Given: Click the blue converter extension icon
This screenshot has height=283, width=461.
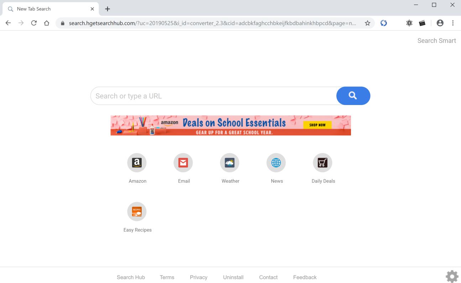Looking at the screenshot, I should tap(383, 23).
